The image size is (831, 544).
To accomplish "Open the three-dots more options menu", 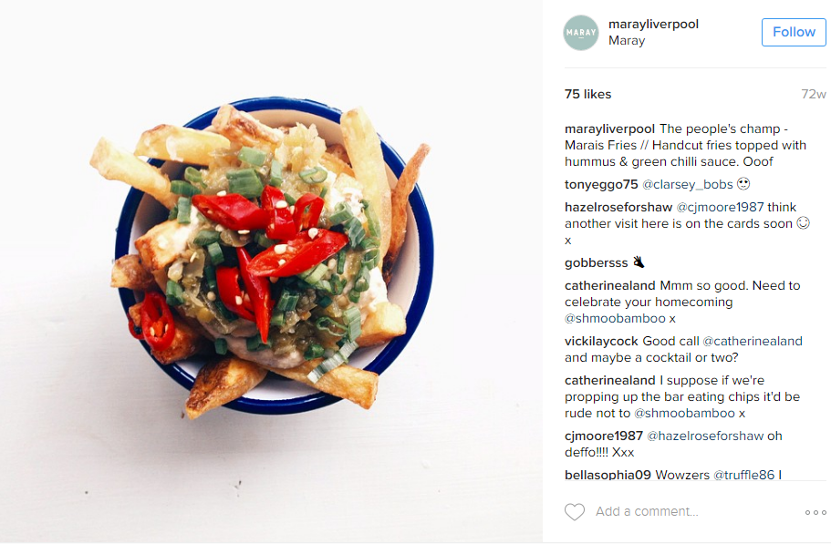I will pyautogui.click(x=815, y=512).
